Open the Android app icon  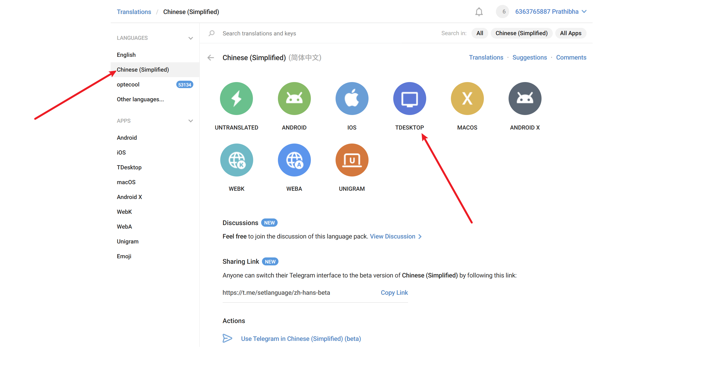[x=294, y=99]
